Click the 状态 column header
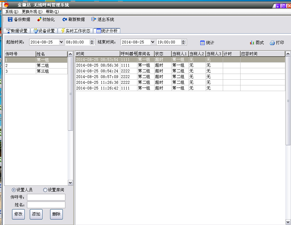 coord(163,54)
